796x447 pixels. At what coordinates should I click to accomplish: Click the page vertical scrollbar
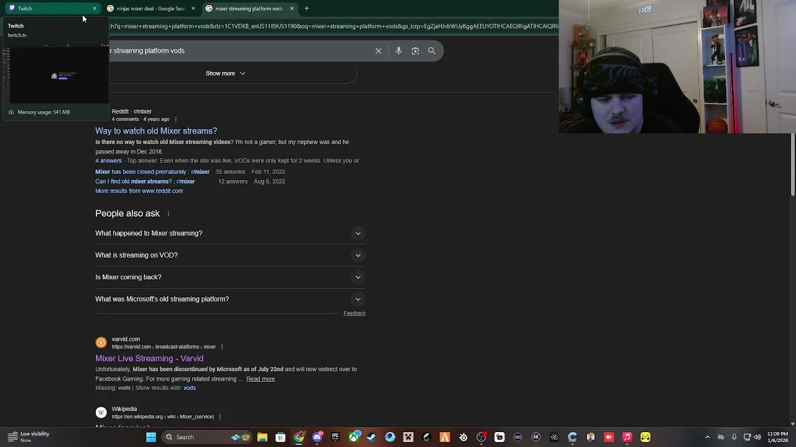click(792, 165)
